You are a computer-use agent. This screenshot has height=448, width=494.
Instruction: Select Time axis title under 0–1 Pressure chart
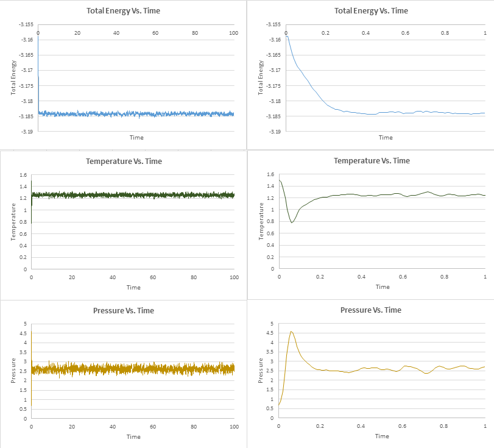[x=382, y=436]
